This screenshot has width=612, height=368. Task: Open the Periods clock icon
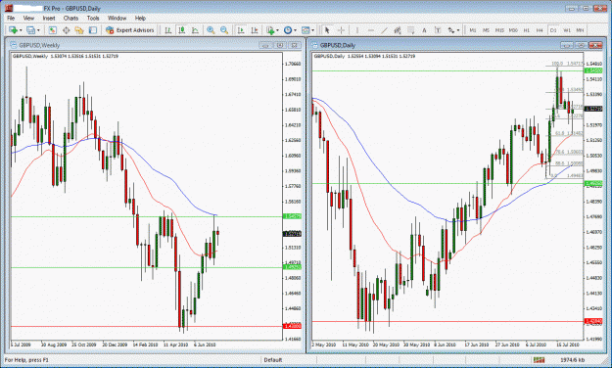[288, 30]
